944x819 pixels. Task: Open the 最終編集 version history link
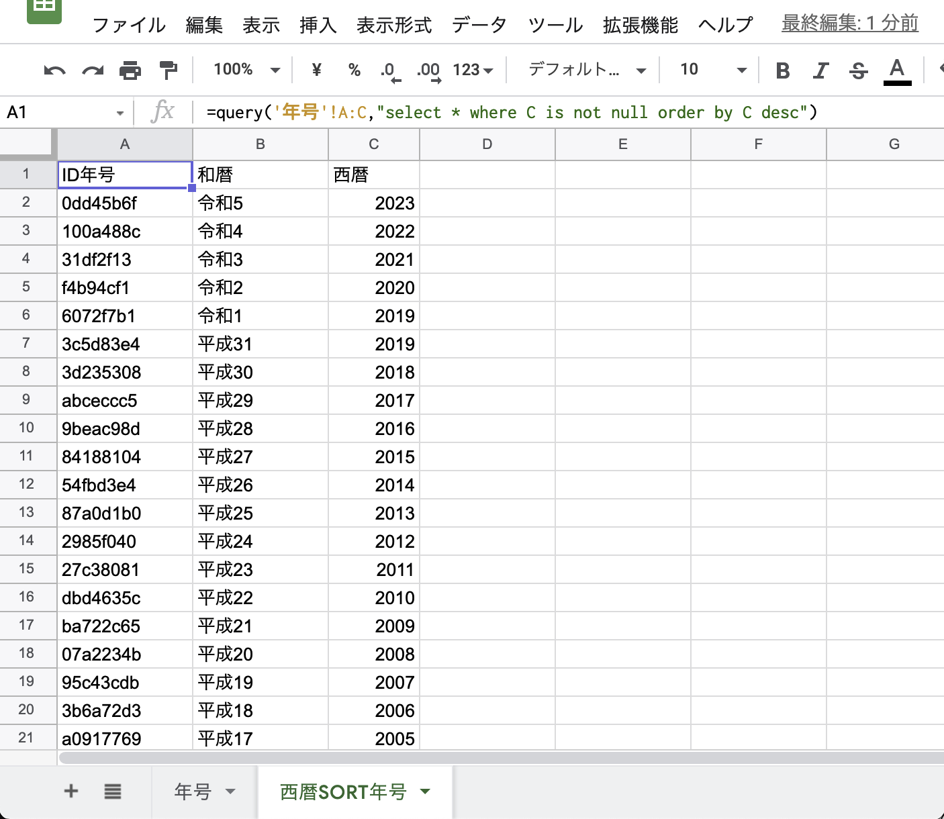point(849,23)
